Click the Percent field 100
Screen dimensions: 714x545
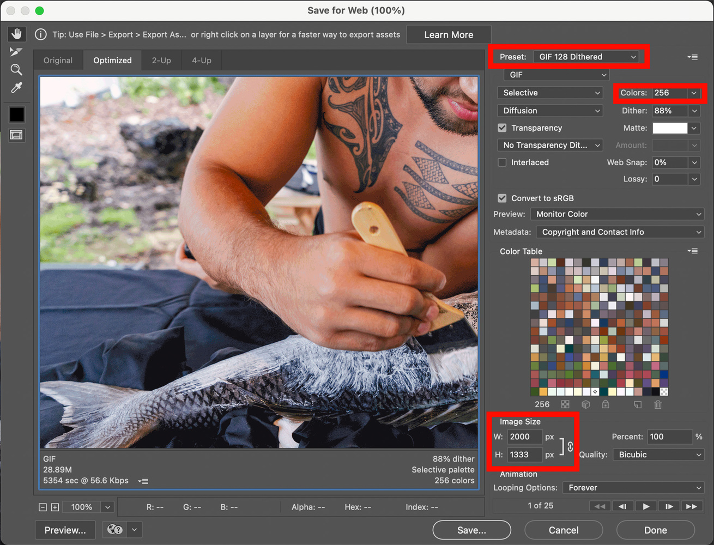pyautogui.click(x=670, y=437)
